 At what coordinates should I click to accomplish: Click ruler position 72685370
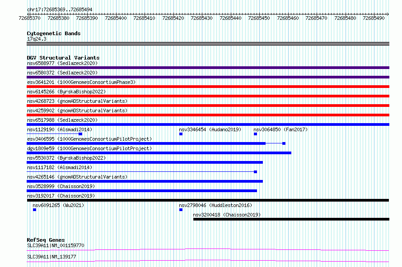point(30,18)
